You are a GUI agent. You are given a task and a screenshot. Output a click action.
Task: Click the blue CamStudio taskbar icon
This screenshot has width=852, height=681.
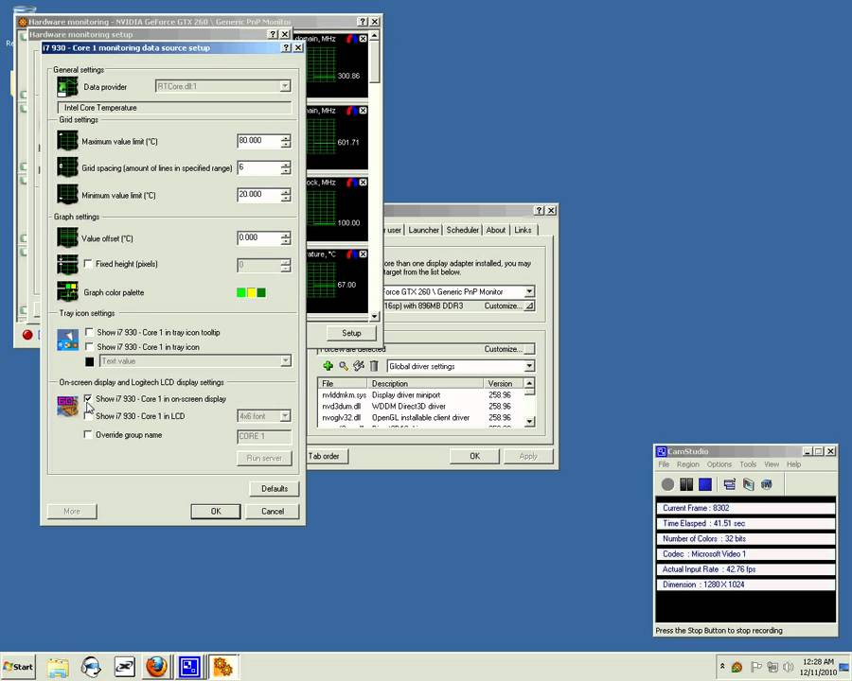190,666
